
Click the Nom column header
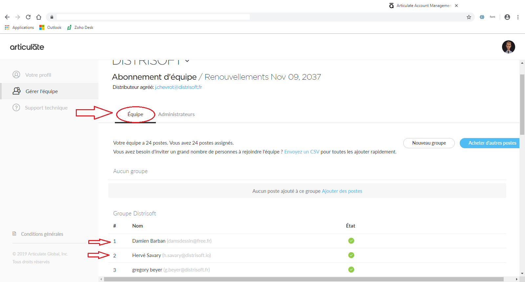point(137,226)
